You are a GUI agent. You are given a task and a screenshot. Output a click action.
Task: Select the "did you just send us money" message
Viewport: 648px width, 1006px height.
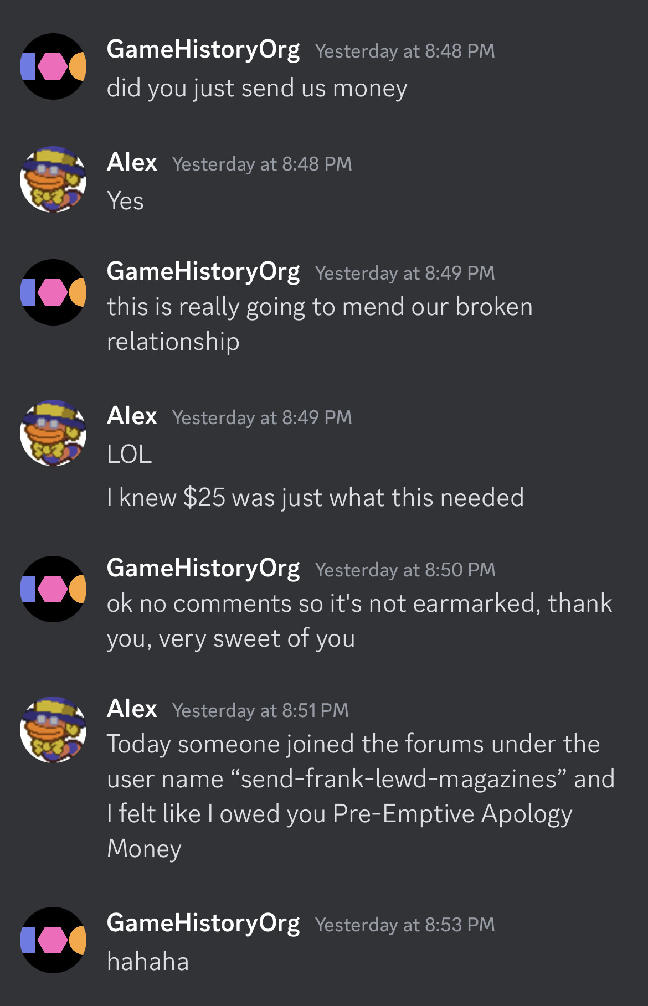tap(257, 89)
